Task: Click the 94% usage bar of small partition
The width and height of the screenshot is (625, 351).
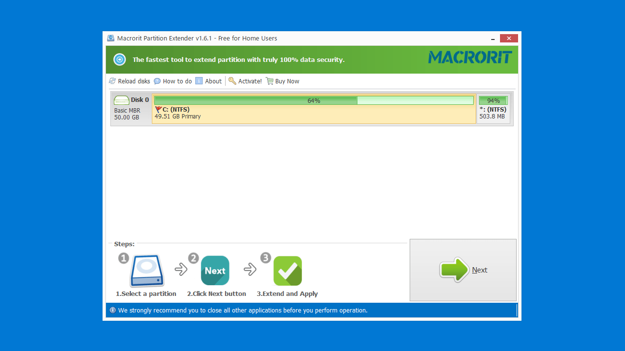Action: click(x=493, y=100)
